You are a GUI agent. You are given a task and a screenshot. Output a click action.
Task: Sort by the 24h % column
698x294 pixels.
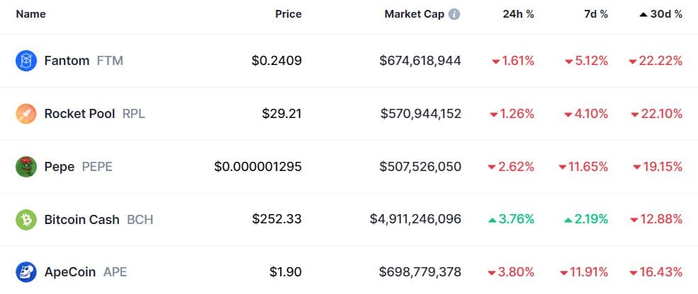519,14
